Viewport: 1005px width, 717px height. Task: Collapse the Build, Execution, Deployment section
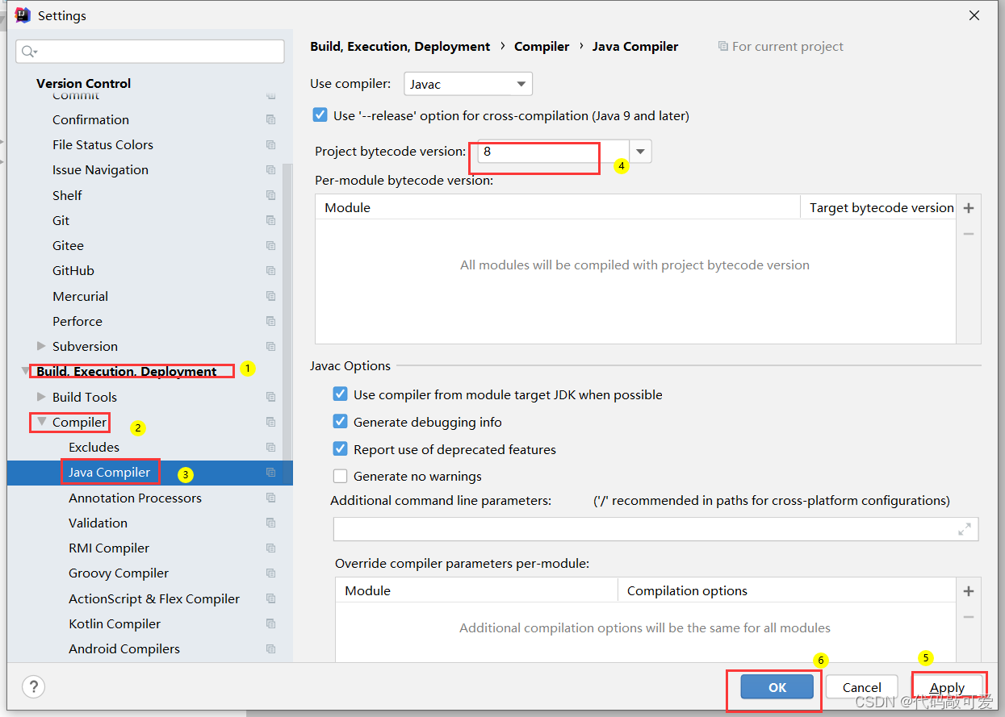click(25, 371)
